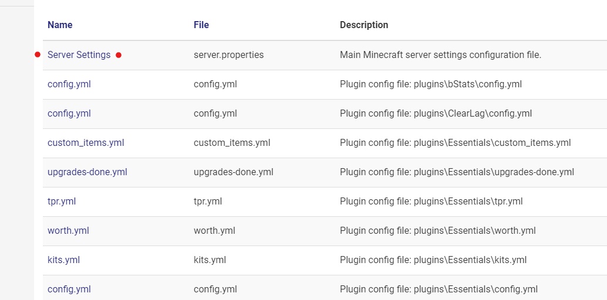Viewport: 607px width, 300px height.
Task: Select the server.properties file cell
Action: pyautogui.click(x=229, y=55)
